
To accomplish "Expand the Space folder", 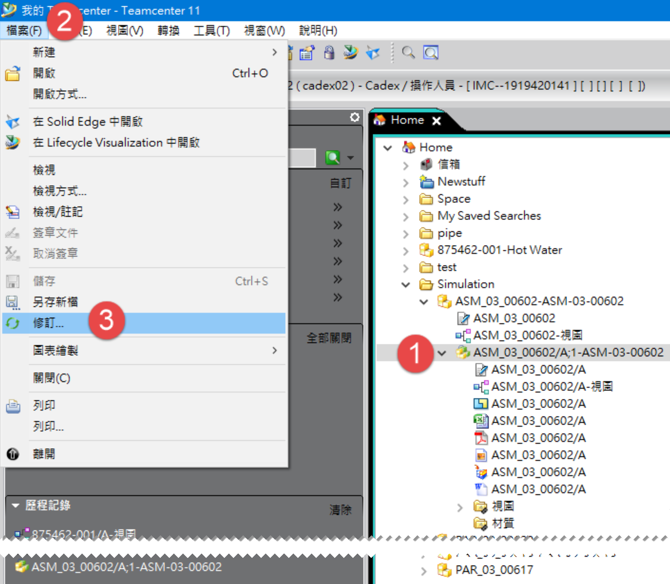I will pyautogui.click(x=406, y=200).
